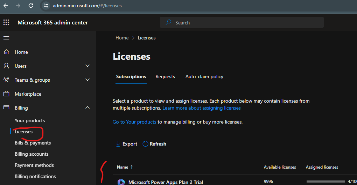Click the browser address bar URL

[87, 6]
